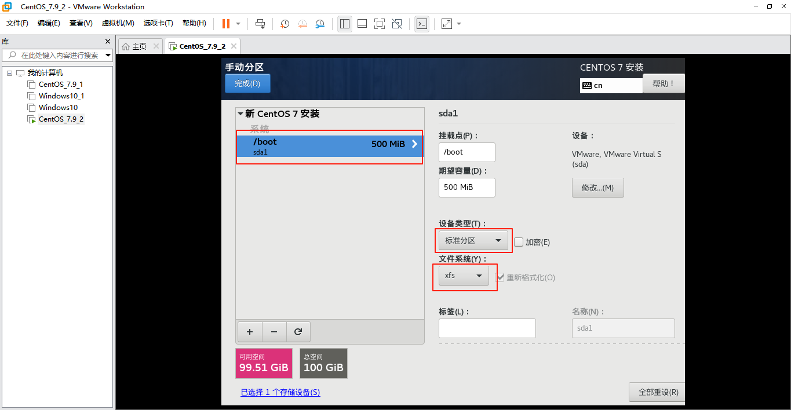Click the 帮助！ button in installer
Viewport: 791px width, 410px height.
tap(664, 83)
